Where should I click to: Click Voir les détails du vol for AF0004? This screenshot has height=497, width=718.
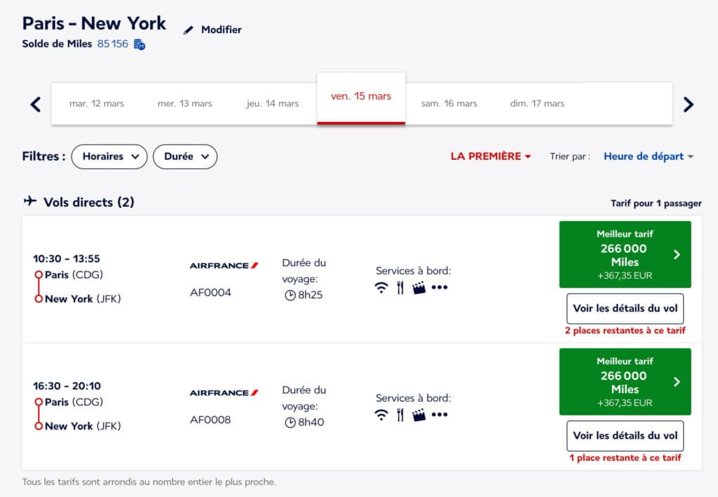tap(624, 308)
